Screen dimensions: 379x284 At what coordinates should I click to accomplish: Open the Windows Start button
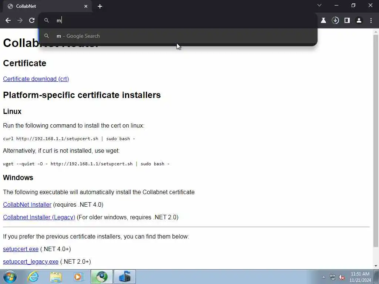pos(10,277)
